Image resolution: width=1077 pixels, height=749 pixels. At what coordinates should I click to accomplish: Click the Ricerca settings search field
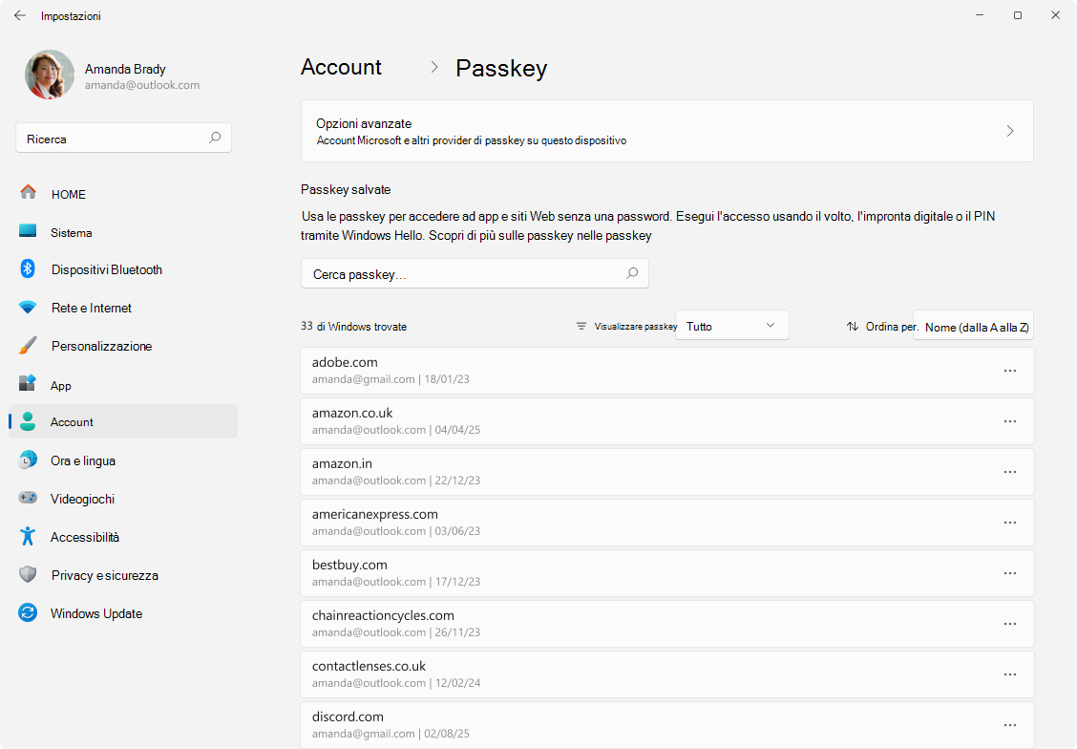123,139
